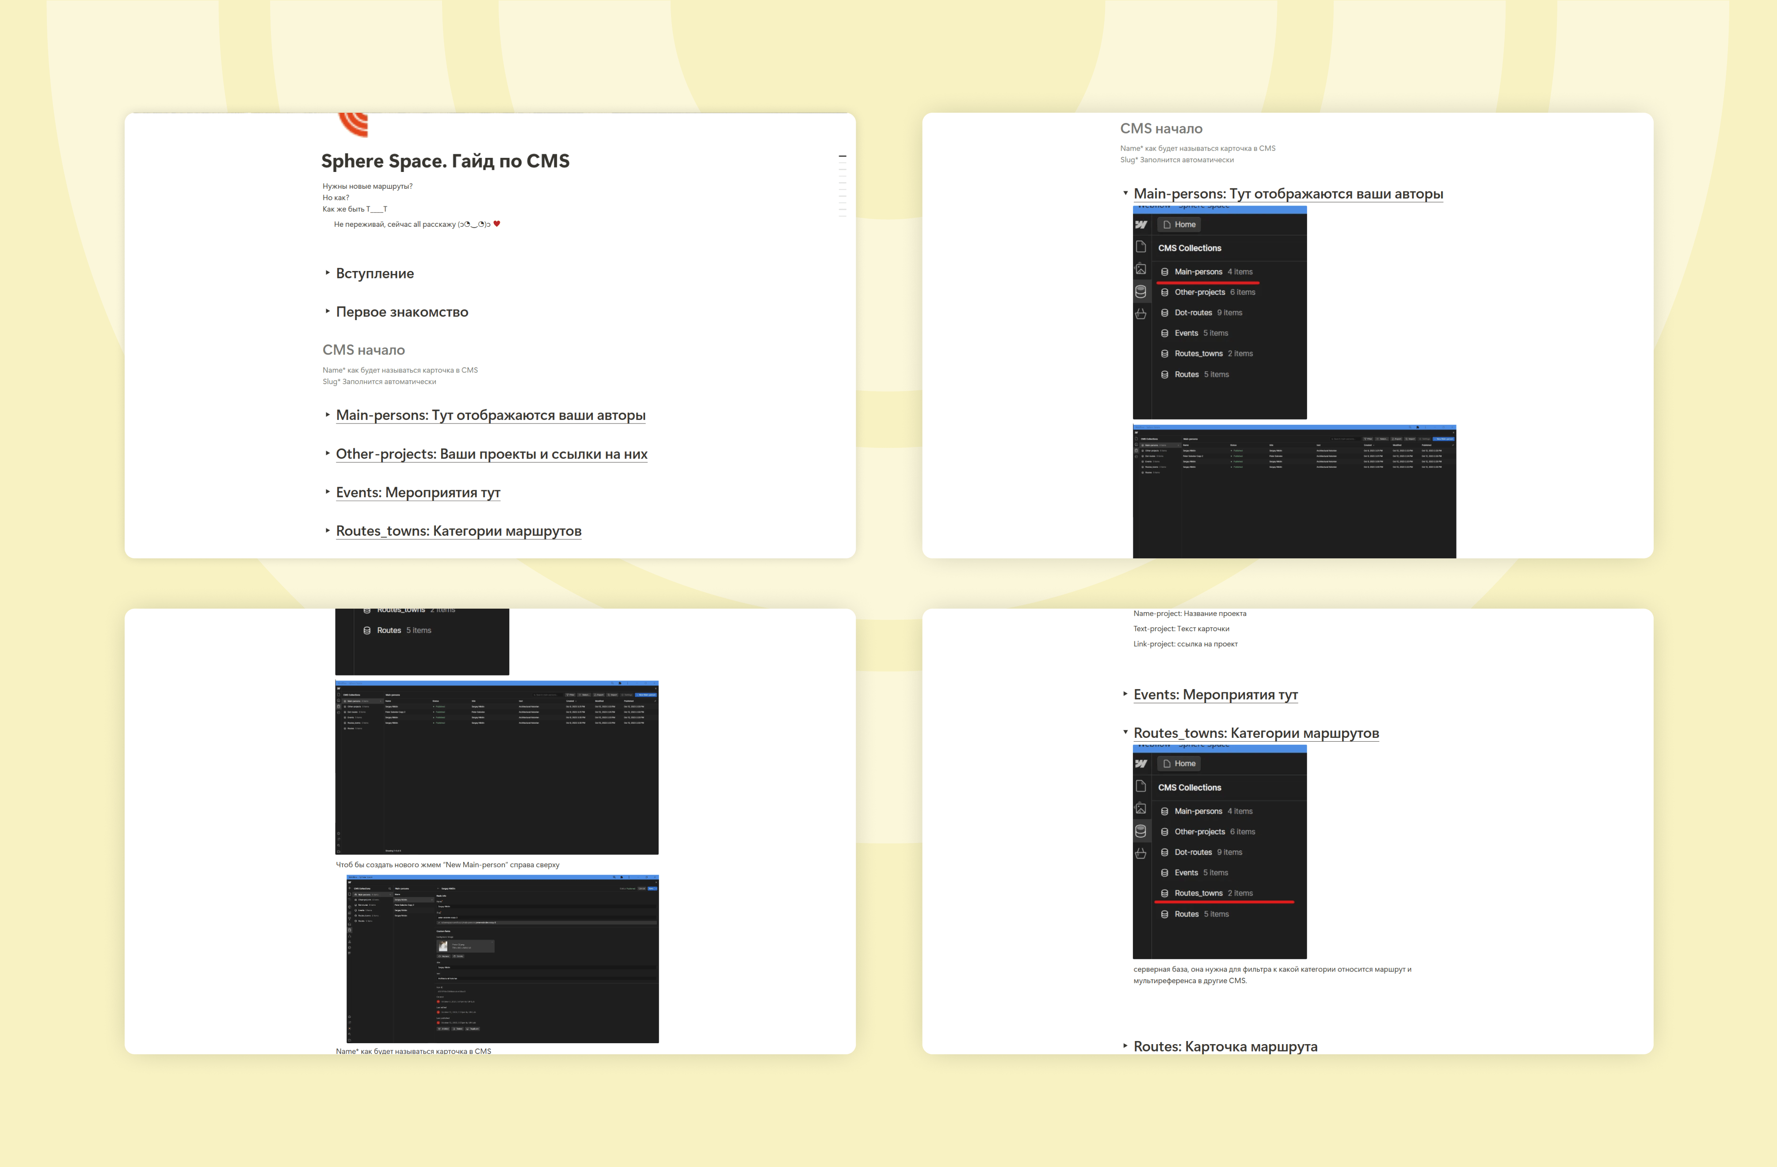Open Assets image icon in underlined Main-persons screenshot
The image size is (1777, 1167).
point(1141,269)
